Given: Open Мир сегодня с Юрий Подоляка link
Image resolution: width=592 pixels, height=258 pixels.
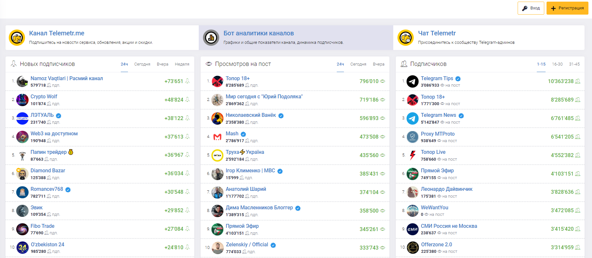Looking at the screenshot, I should click(x=264, y=96).
